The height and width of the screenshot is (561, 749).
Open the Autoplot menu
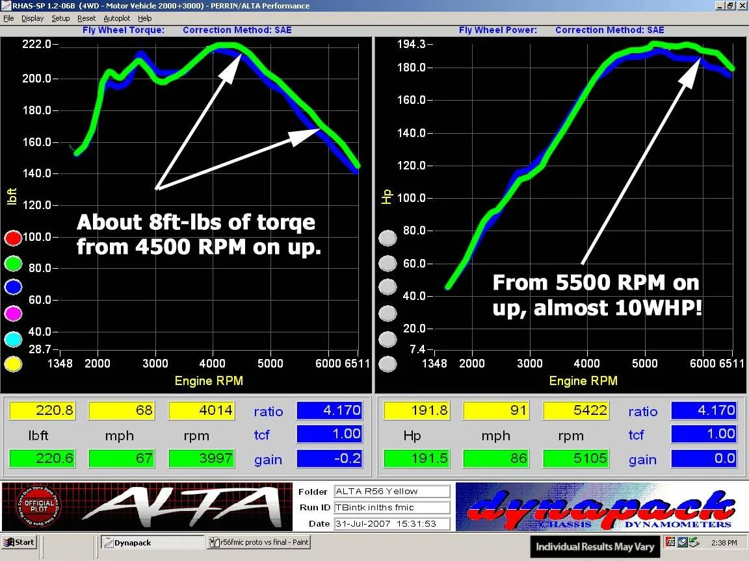pos(116,18)
